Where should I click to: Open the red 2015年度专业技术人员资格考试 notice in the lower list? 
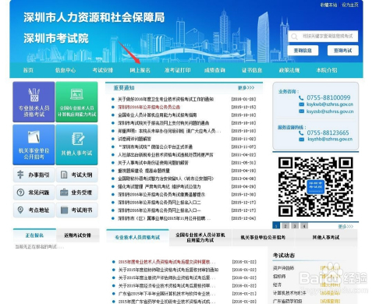point(167,262)
